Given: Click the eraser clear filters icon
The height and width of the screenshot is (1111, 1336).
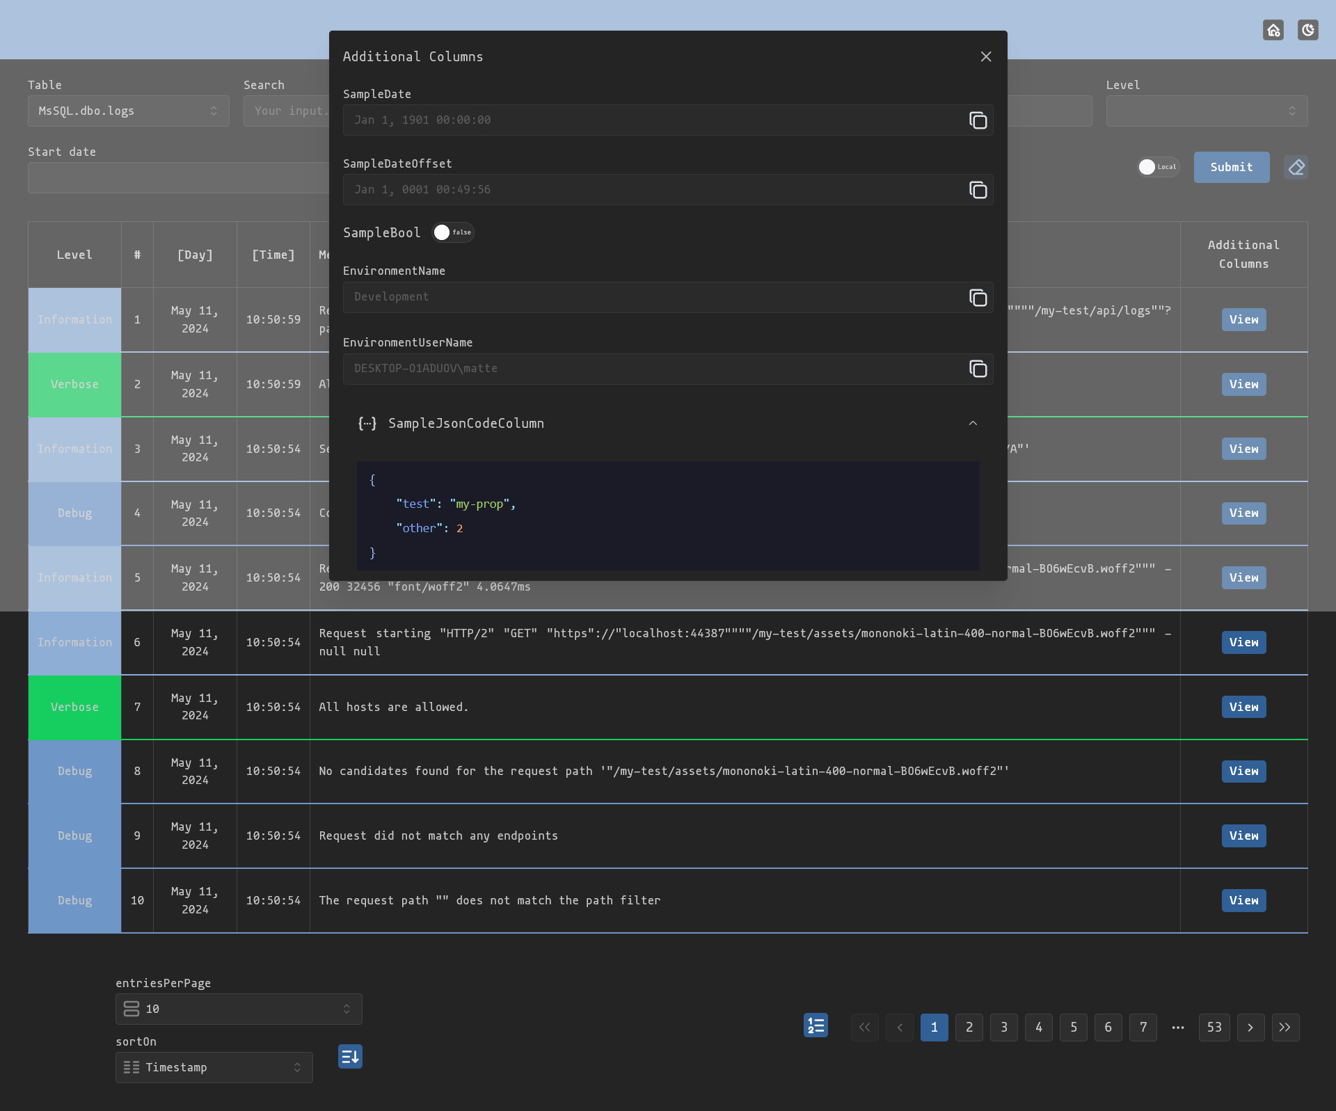Looking at the screenshot, I should point(1296,168).
